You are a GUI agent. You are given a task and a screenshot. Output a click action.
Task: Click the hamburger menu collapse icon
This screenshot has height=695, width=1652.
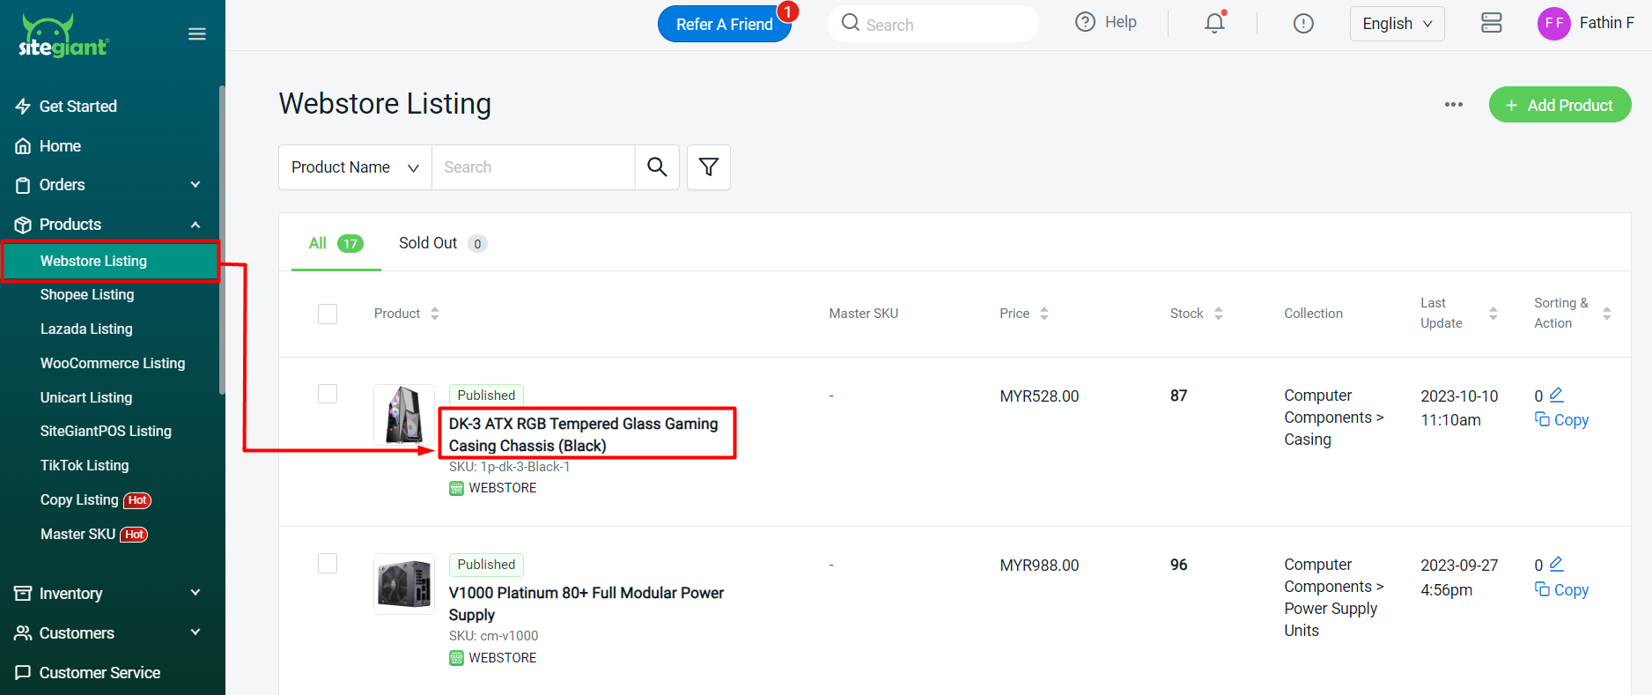[x=197, y=34]
